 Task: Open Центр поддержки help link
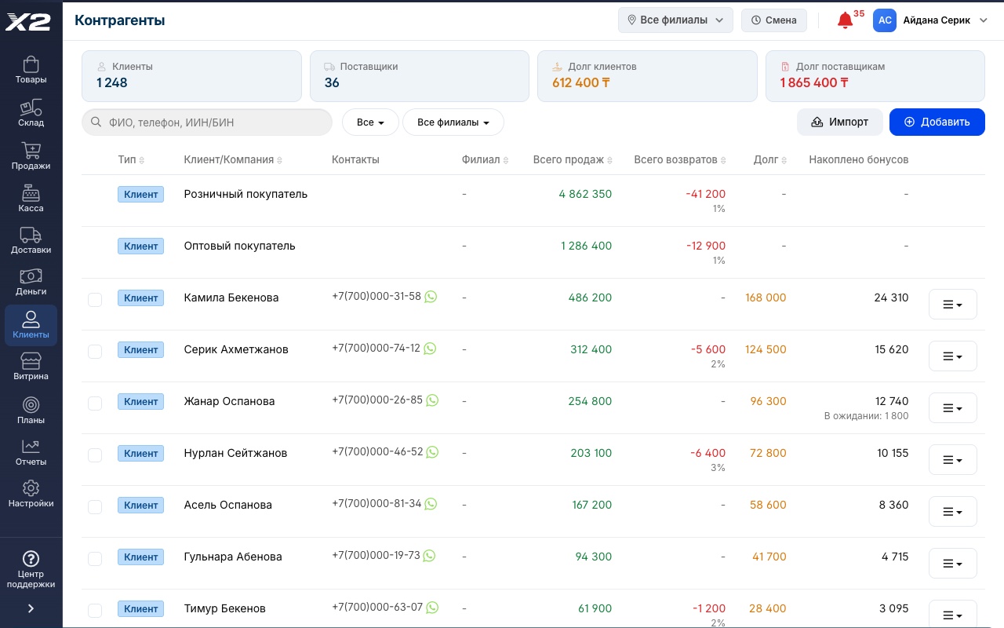tap(31, 570)
